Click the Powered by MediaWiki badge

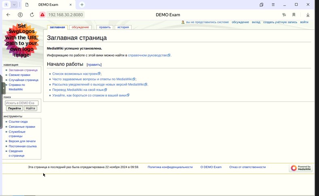pyautogui.click(x=301, y=168)
